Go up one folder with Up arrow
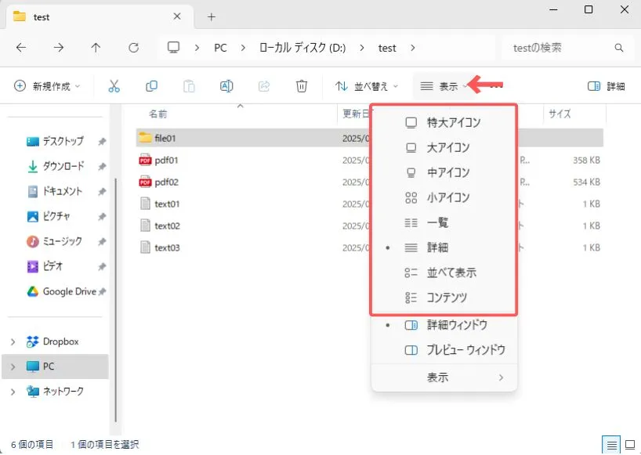This screenshot has width=641, height=455. click(x=96, y=48)
